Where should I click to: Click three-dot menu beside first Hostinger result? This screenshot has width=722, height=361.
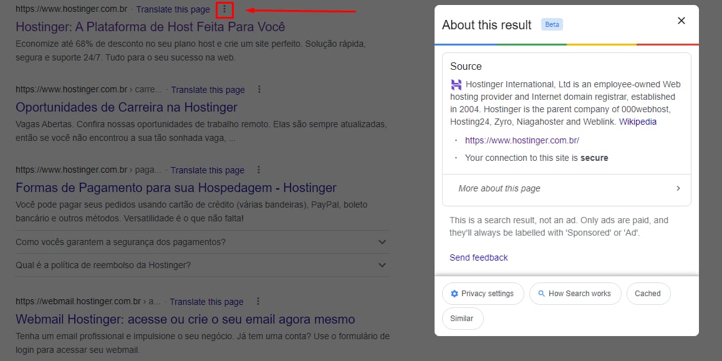pyautogui.click(x=224, y=9)
